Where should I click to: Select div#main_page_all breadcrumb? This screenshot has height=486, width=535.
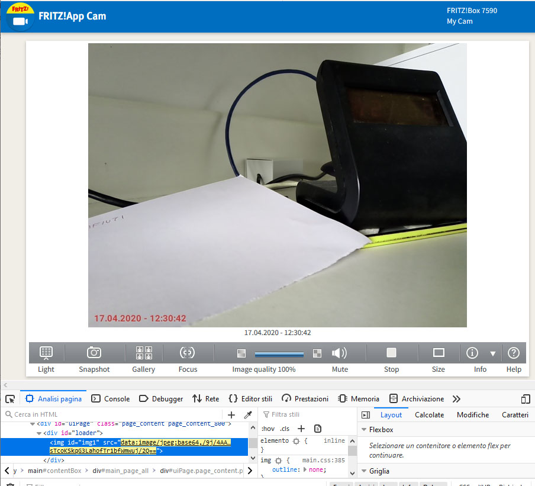pos(121,471)
